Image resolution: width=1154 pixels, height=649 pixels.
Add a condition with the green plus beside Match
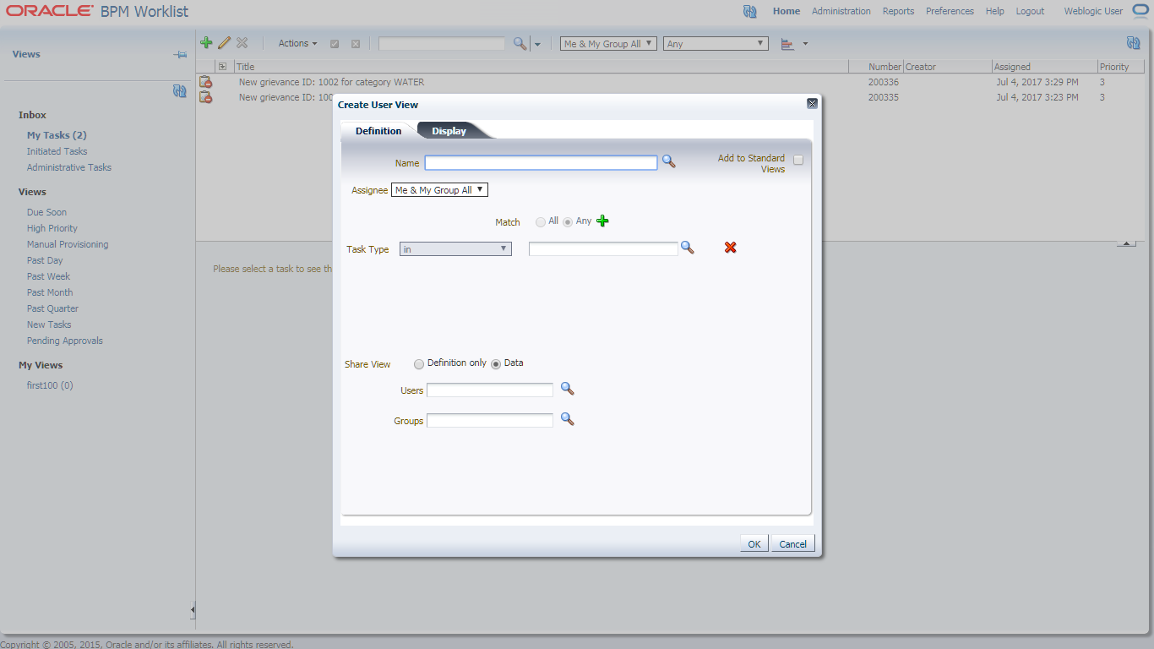602,221
